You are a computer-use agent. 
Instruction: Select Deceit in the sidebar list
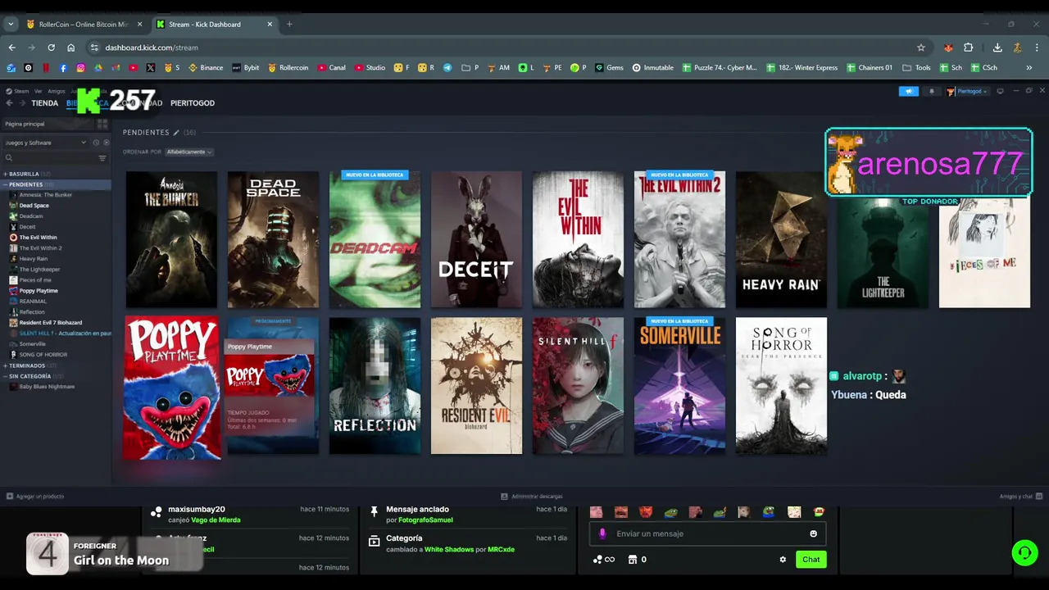pos(27,227)
